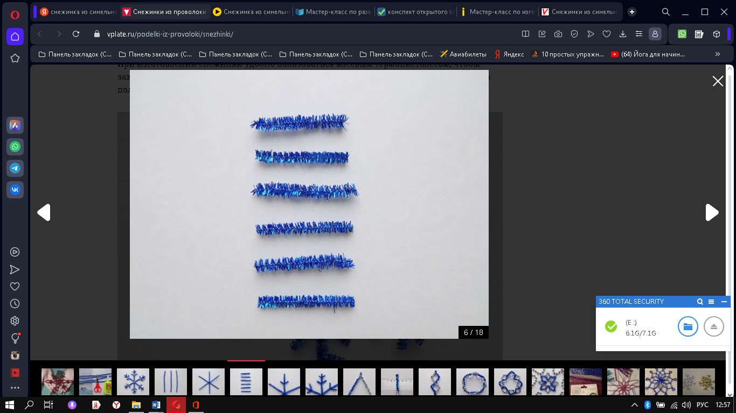The image size is (736, 413).
Task: Search tabs with the magnifier icon
Action: (666, 12)
